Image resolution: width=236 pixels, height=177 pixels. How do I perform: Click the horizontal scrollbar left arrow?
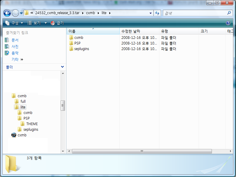69,151
